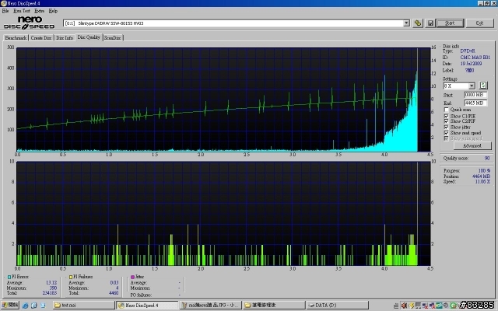Screen dimensions: 498x311
Task: Switch to the Benchmark tab
Action: point(16,38)
